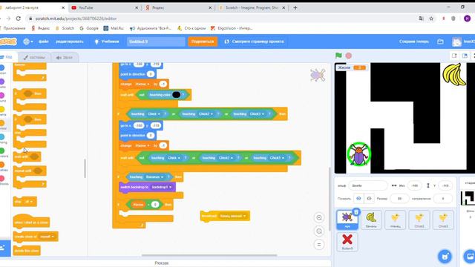Start the project with the green flag
Viewport: 475px width, 267px height.
coord(338,56)
